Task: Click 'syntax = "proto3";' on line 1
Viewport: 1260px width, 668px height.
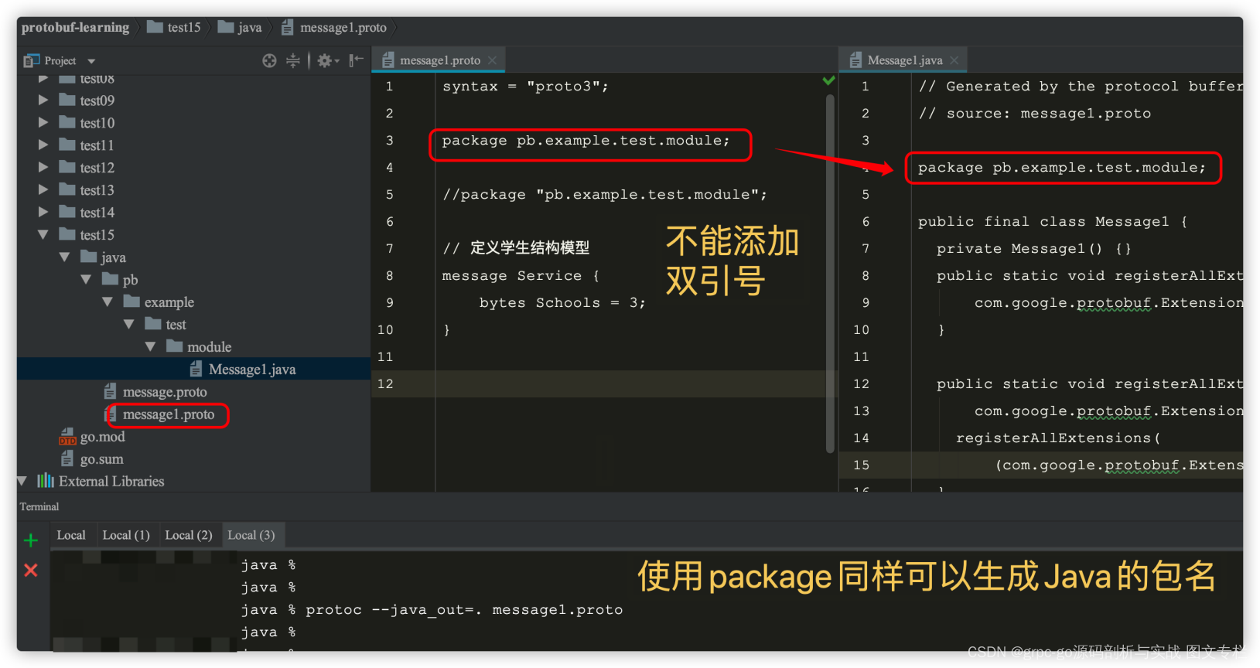Action: click(x=525, y=87)
